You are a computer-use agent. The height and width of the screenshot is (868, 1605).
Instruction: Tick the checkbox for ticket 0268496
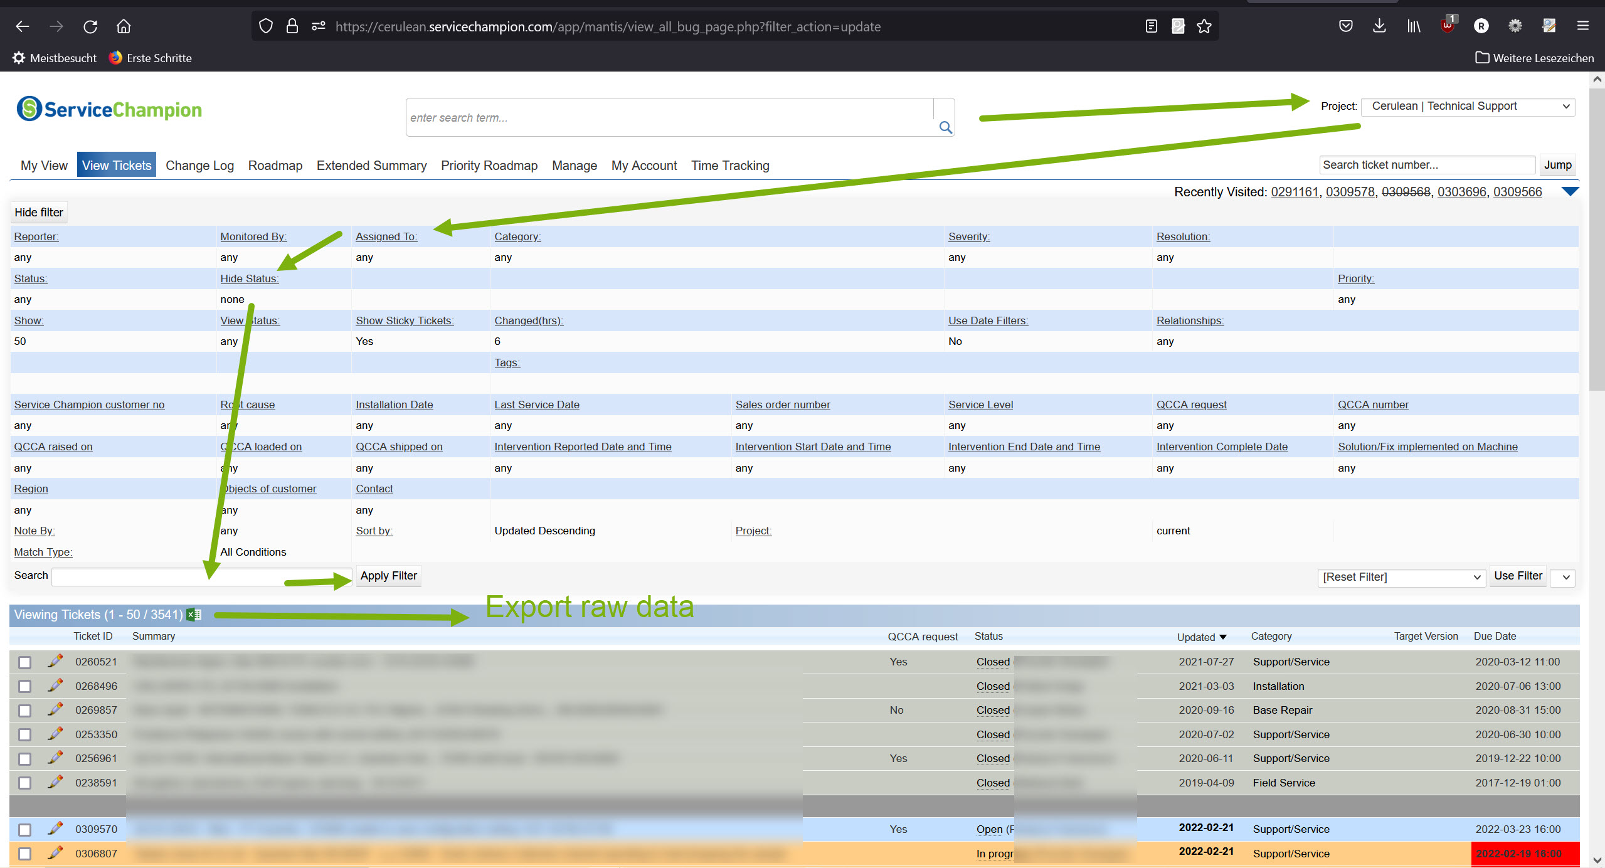click(24, 686)
